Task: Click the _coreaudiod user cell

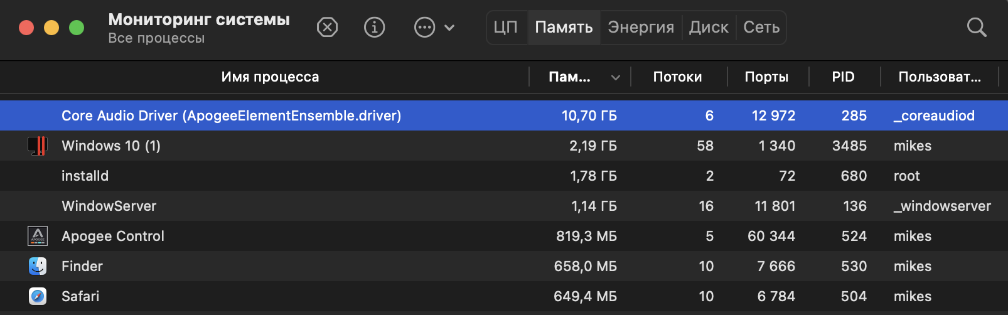Action: [x=934, y=115]
